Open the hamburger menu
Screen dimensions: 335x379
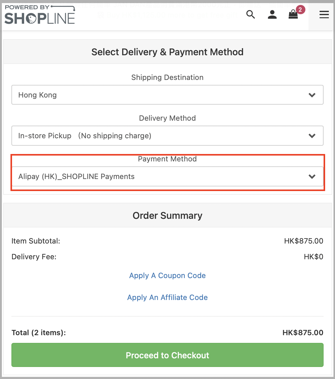pos(324,15)
